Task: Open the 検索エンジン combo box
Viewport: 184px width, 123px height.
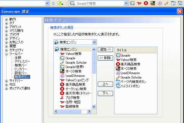Action: tap(75, 42)
